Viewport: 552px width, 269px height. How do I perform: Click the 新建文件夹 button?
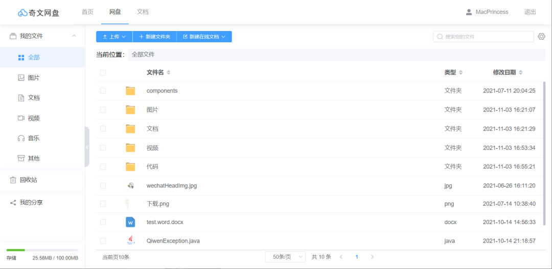pyautogui.click(x=154, y=37)
